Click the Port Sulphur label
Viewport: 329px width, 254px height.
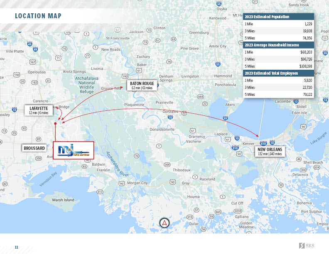click(x=312, y=211)
